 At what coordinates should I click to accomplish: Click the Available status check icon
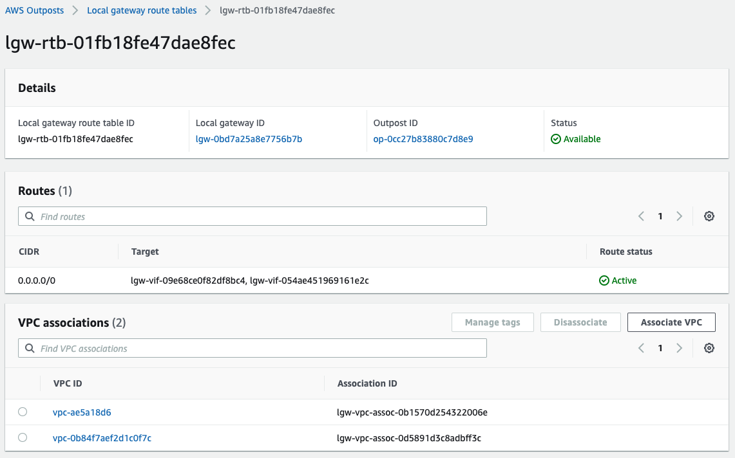coord(555,139)
